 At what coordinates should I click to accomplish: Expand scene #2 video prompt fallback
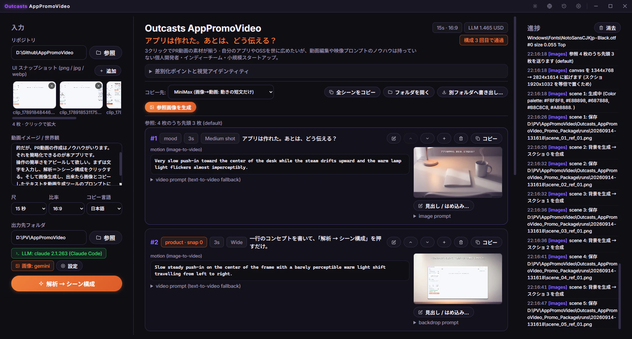coord(196,286)
